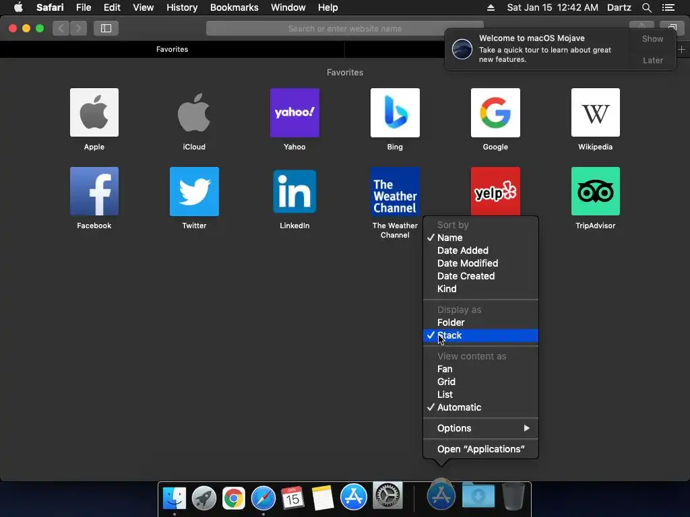This screenshot has width=690, height=517.
Task: Go back with the toolbar arrow
Action: pyautogui.click(x=61, y=28)
